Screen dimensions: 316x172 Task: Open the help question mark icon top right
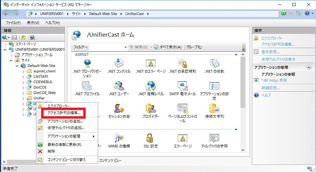pyautogui.click(x=307, y=13)
